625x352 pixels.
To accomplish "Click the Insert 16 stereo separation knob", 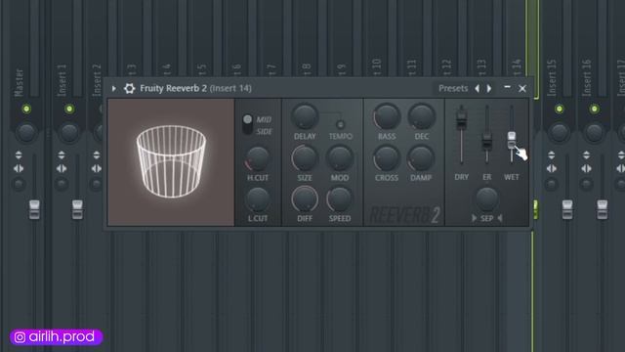I will [586, 184].
